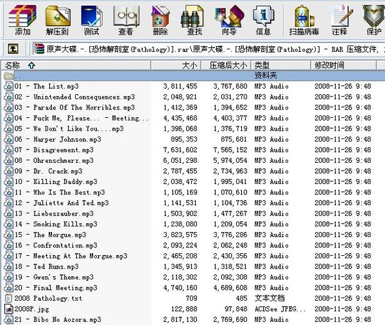Click size value 122,888 of 2008P.jpg

pyautogui.click(x=184, y=309)
